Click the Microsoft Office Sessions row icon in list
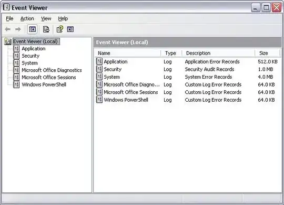The image size is (284, 205). (x=99, y=92)
